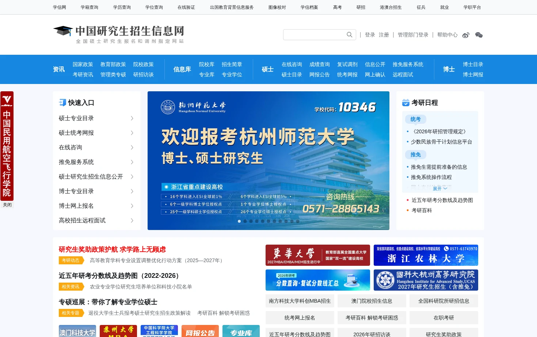Open 国家政策 in blue nav
The image size is (537, 337).
pos(83,64)
